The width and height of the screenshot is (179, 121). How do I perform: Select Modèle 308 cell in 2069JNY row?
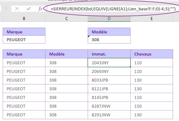pyautogui.click(x=67, y=71)
